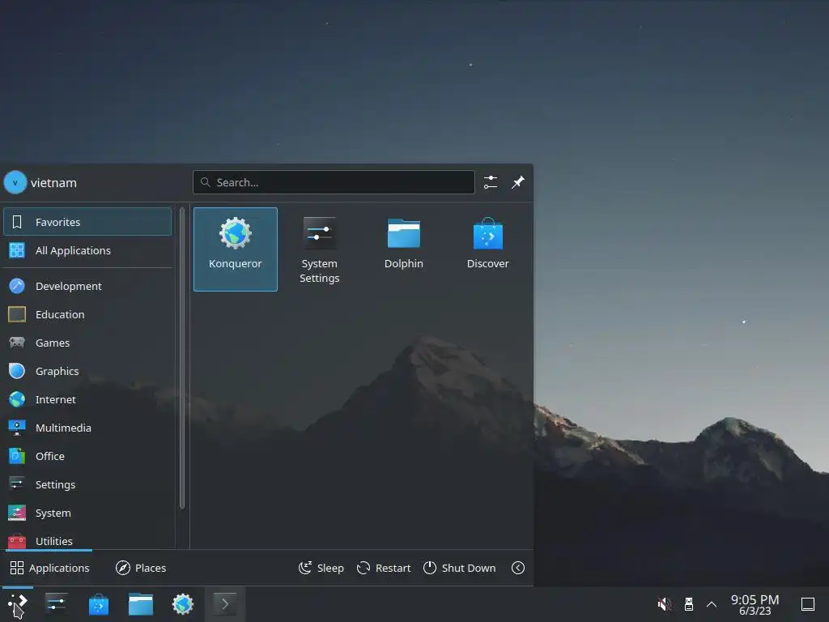Open the Games category

tap(87, 343)
